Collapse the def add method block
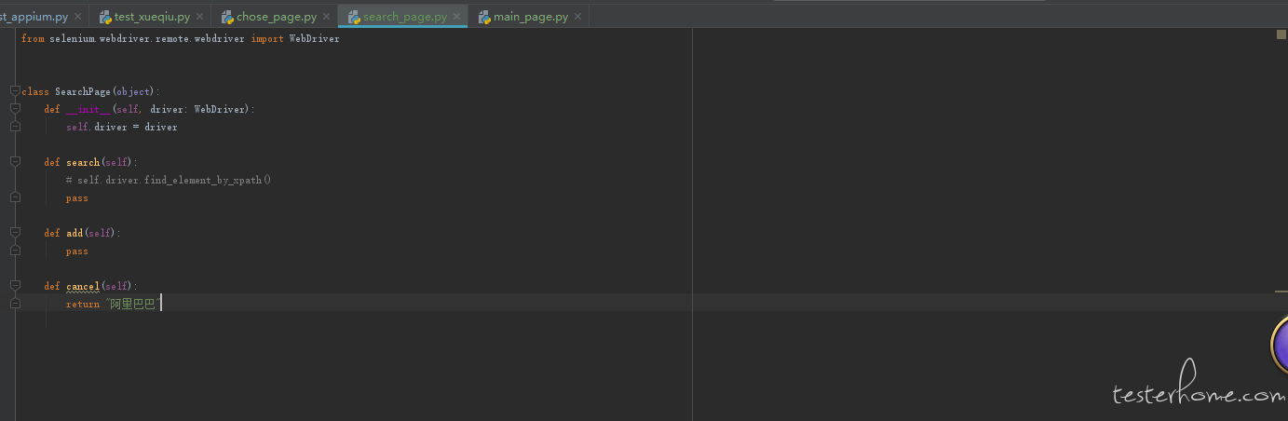 tap(15, 233)
